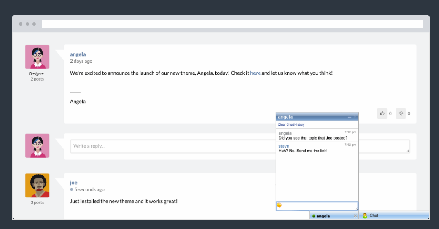Click the resize grip of the reply textarea
The height and width of the screenshot is (229, 439).
pos(408,151)
